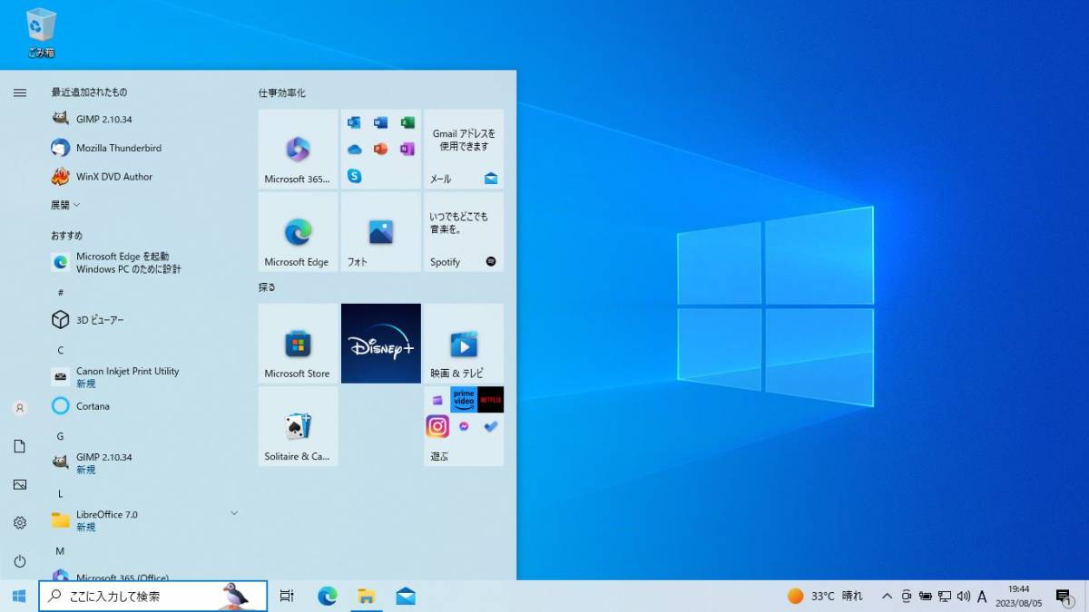Open the Microsoft 365 tile
Screen dimensions: 1089x612
pyautogui.click(x=298, y=149)
